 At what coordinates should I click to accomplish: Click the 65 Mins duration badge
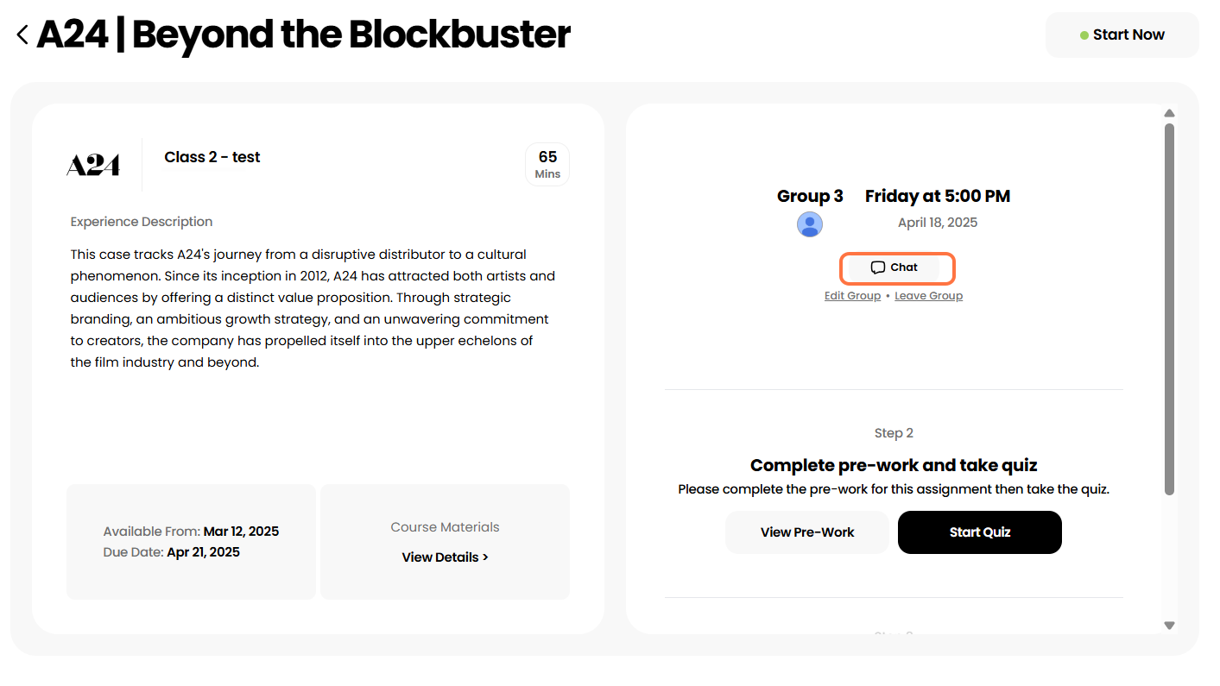tap(547, 164)
